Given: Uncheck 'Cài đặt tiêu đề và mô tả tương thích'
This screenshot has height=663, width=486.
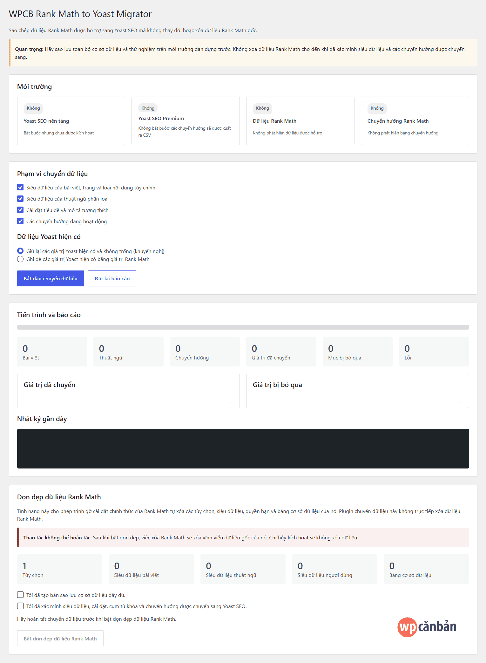Looking at the screenshot, I should 20,210.
